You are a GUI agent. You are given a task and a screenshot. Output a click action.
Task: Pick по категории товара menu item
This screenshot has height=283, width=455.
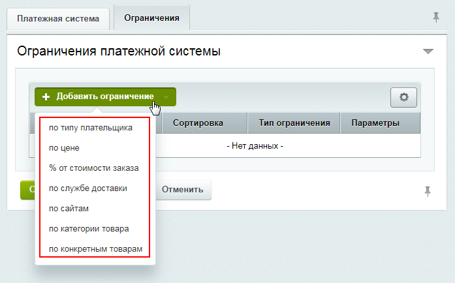[89, 229]
